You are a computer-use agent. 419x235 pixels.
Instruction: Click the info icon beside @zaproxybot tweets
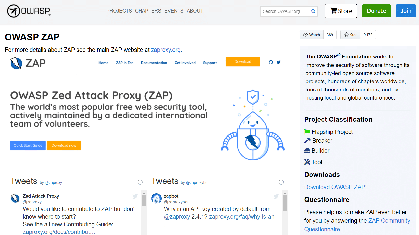pyautogui.click(x=281, y=182)
